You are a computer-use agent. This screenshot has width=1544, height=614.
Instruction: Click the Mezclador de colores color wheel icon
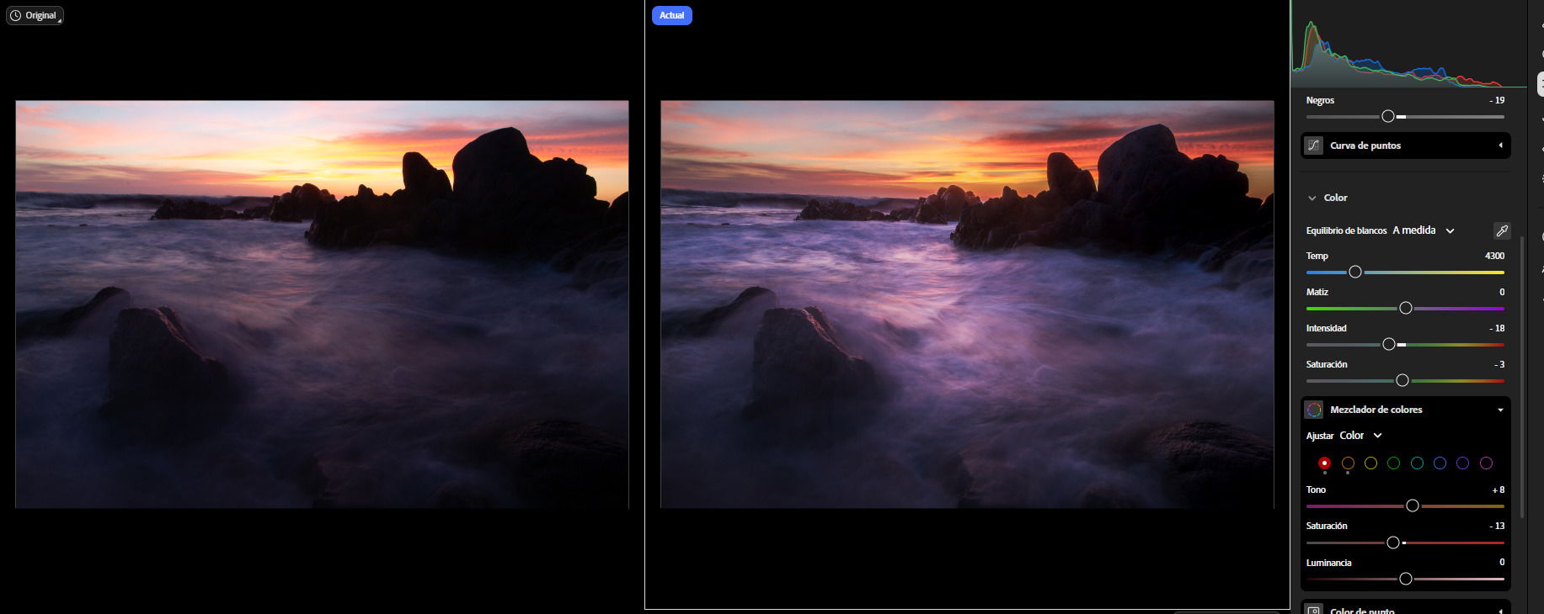(1314, 410)
